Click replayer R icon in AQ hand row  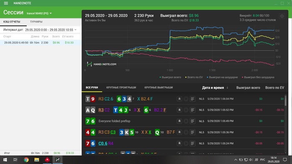click(x=179, y=110)
